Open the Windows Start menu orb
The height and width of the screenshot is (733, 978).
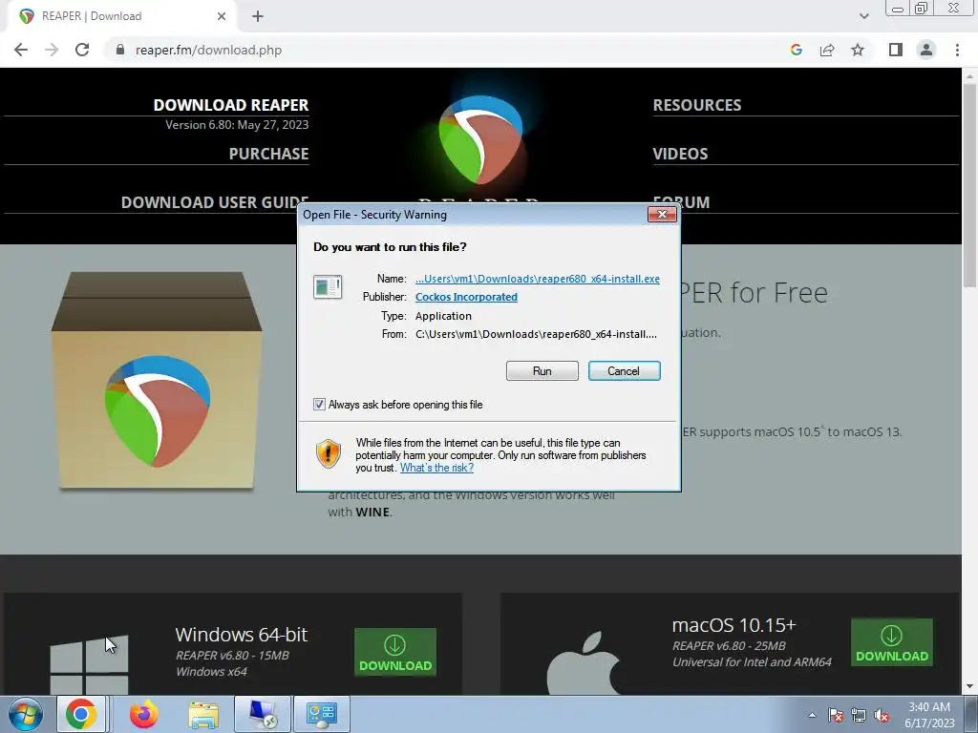26,714
